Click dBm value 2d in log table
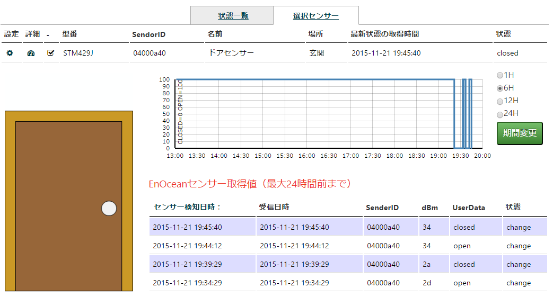The image size is (553, 297). coord(427,283)
